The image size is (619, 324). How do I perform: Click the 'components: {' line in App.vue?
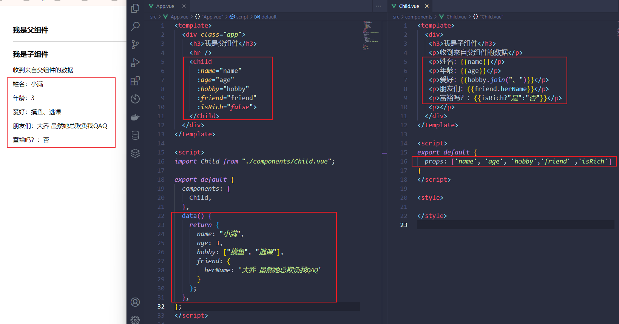coord(206,188)
